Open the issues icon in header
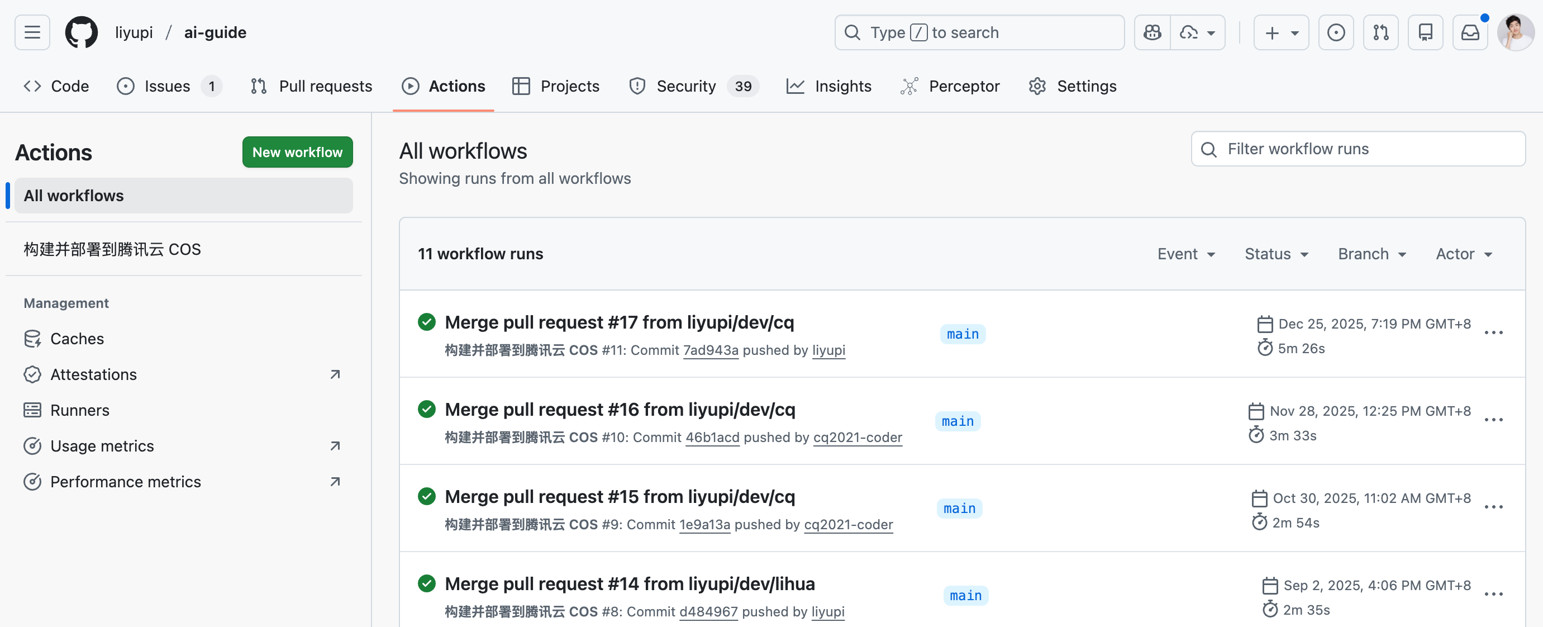Image resolution: width=1543 pixels, height=627 pixels. 1336,32
